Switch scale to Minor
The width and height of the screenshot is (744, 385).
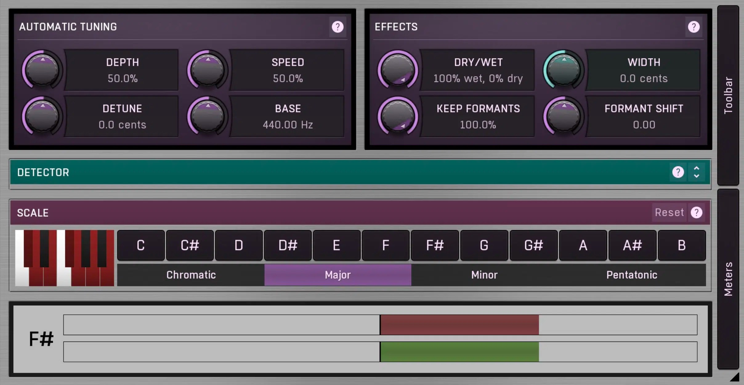tap(484, 275)
